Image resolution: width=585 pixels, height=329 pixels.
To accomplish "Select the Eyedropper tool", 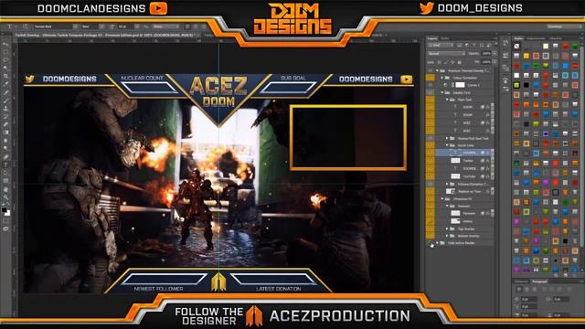I will click(x=5, y=84).
